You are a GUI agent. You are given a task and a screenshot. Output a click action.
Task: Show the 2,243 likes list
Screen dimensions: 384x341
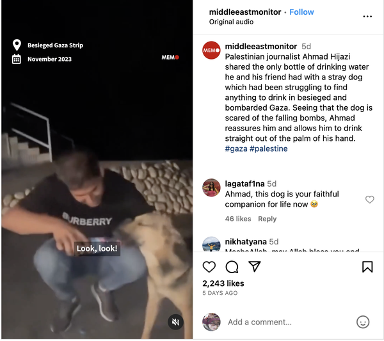pos(223,283)
